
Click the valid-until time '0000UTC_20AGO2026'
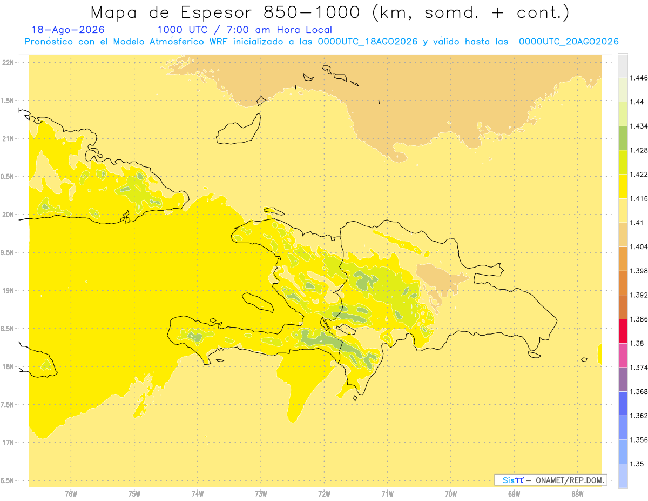[569, 42]
